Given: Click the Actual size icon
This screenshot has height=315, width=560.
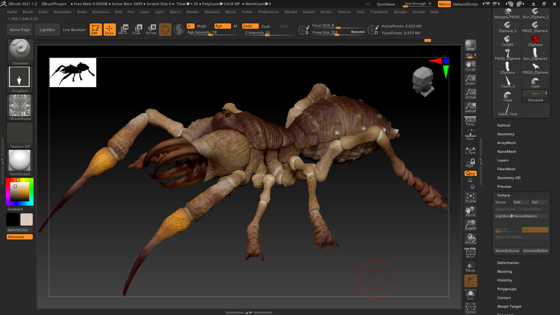Looking at the screenshot, I should [470, 94].
